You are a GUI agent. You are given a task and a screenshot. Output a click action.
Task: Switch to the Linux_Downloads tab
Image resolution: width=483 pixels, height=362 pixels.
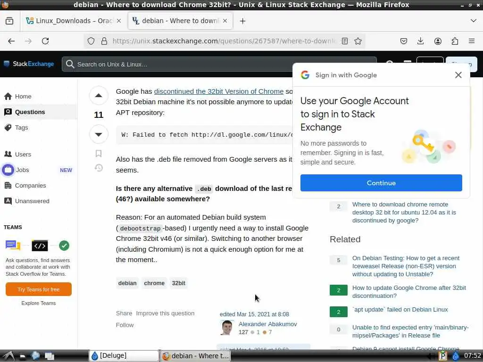tap(73, 21)
